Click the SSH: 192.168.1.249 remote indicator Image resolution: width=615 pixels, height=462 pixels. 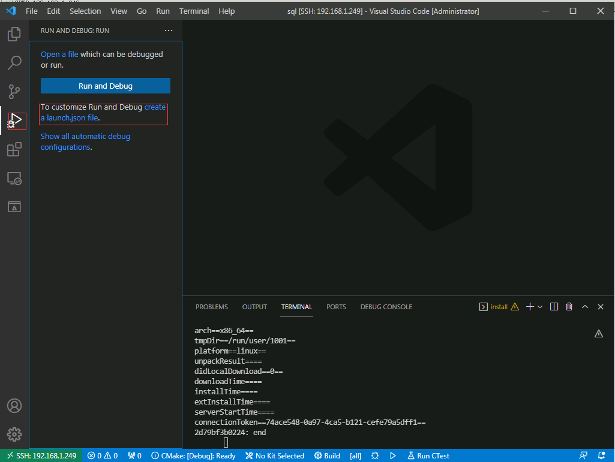(x=42, y=456)
